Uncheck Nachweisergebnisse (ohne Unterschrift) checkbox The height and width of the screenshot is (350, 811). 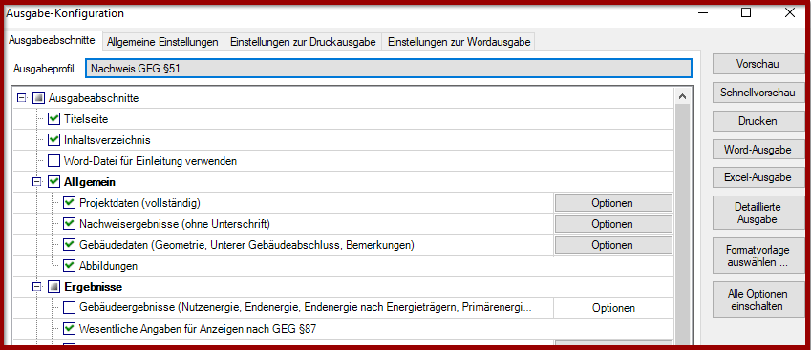(70, 224)
